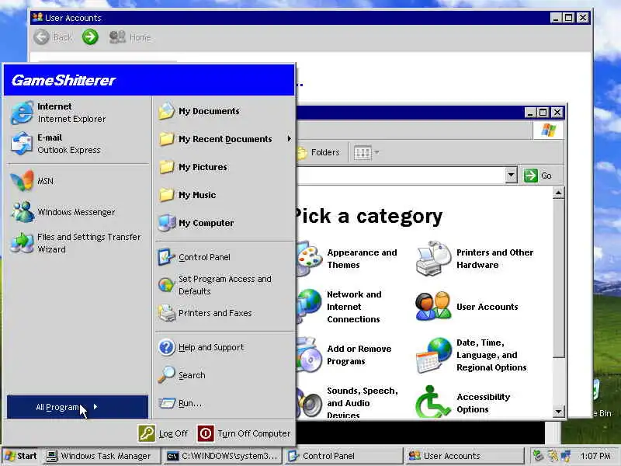This screenshot has height=466, width=621.
Task: Click the Turn Off Computer button
Action: tap(245, 433)
